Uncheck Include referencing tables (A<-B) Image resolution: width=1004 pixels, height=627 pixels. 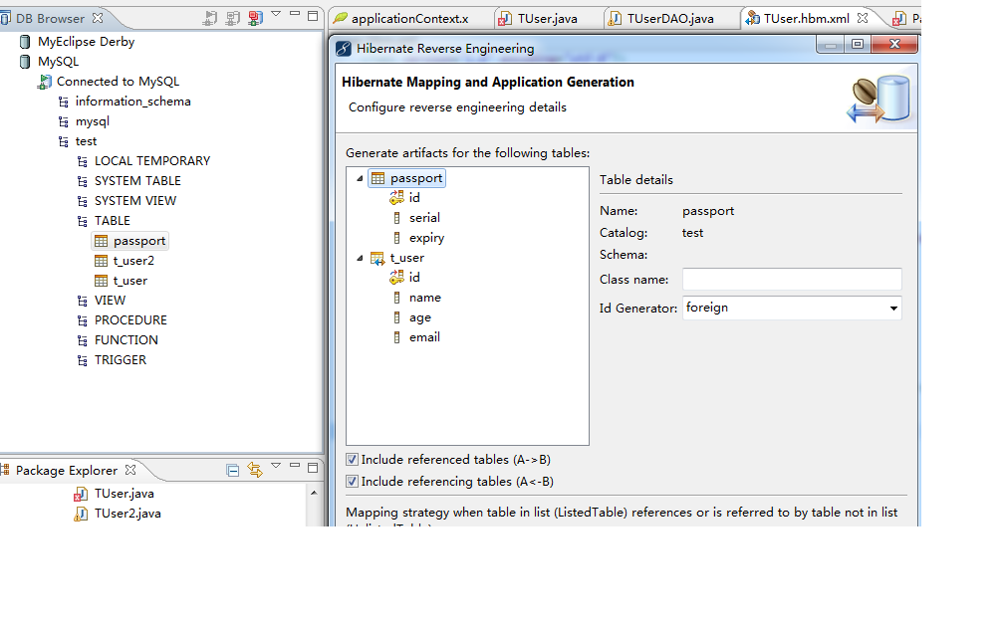point(352,482)
